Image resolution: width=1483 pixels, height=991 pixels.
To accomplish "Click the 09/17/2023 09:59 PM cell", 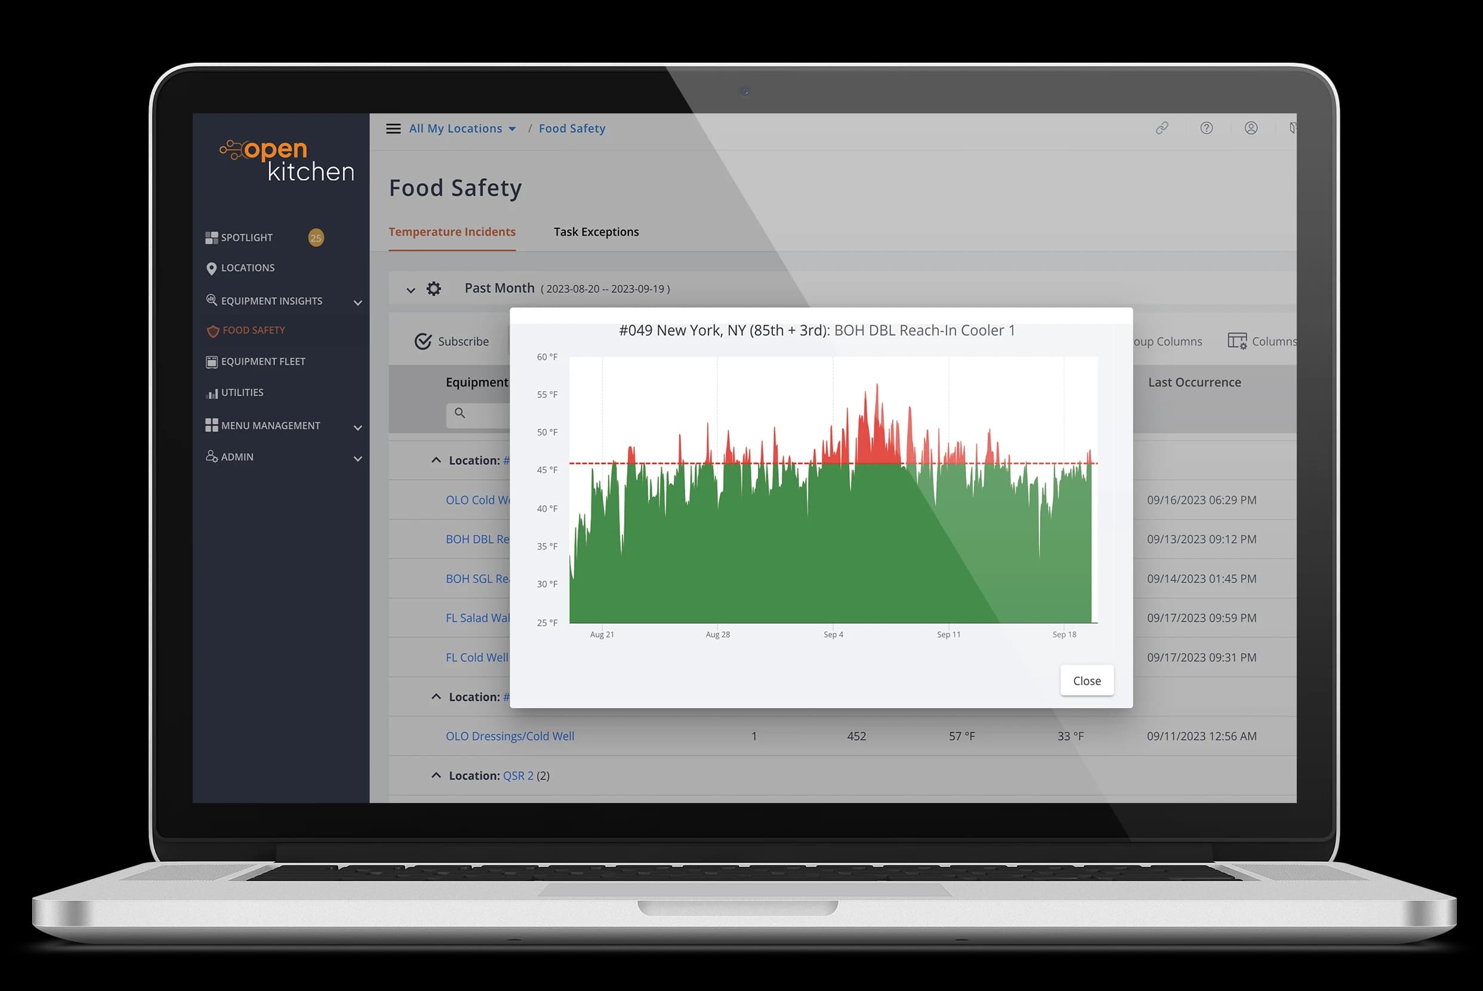I will (1202, 618).
